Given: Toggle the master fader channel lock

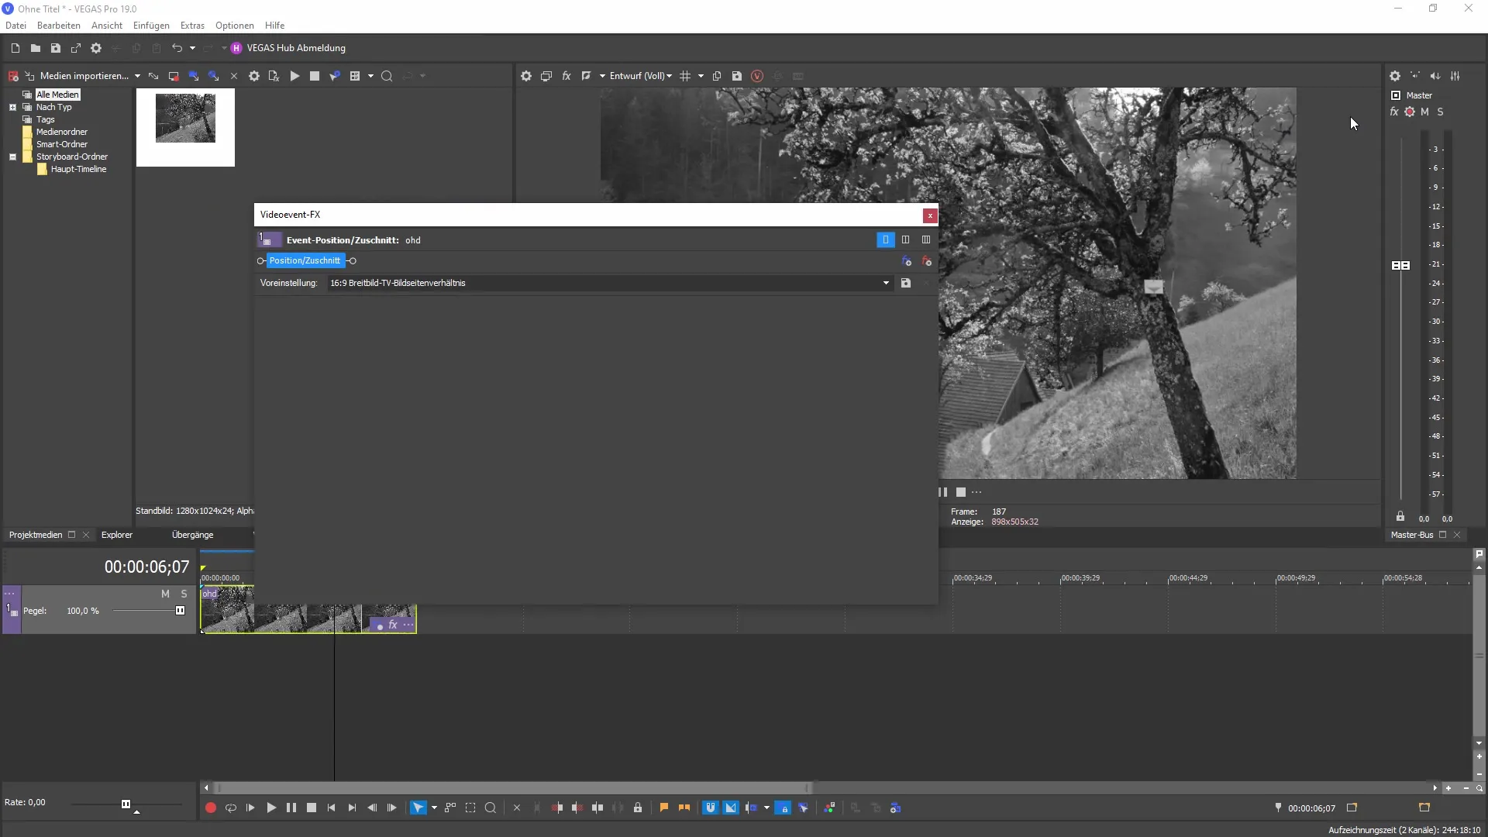Looking at the screenshot, I should pyautogui.click(x=1400, y=516).
